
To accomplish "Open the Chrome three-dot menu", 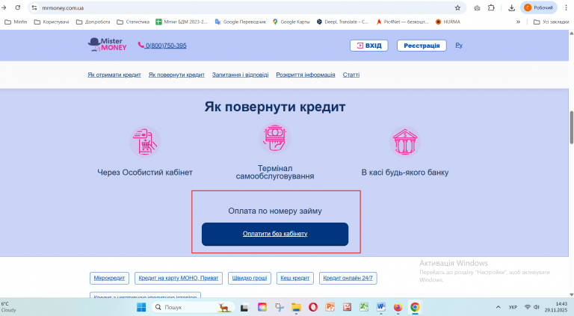I will 566,7.
